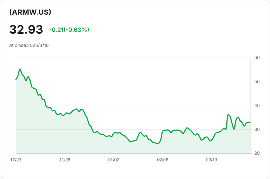270x179 pixels.
Task: Click the At close date text
Action: (29, 45)
